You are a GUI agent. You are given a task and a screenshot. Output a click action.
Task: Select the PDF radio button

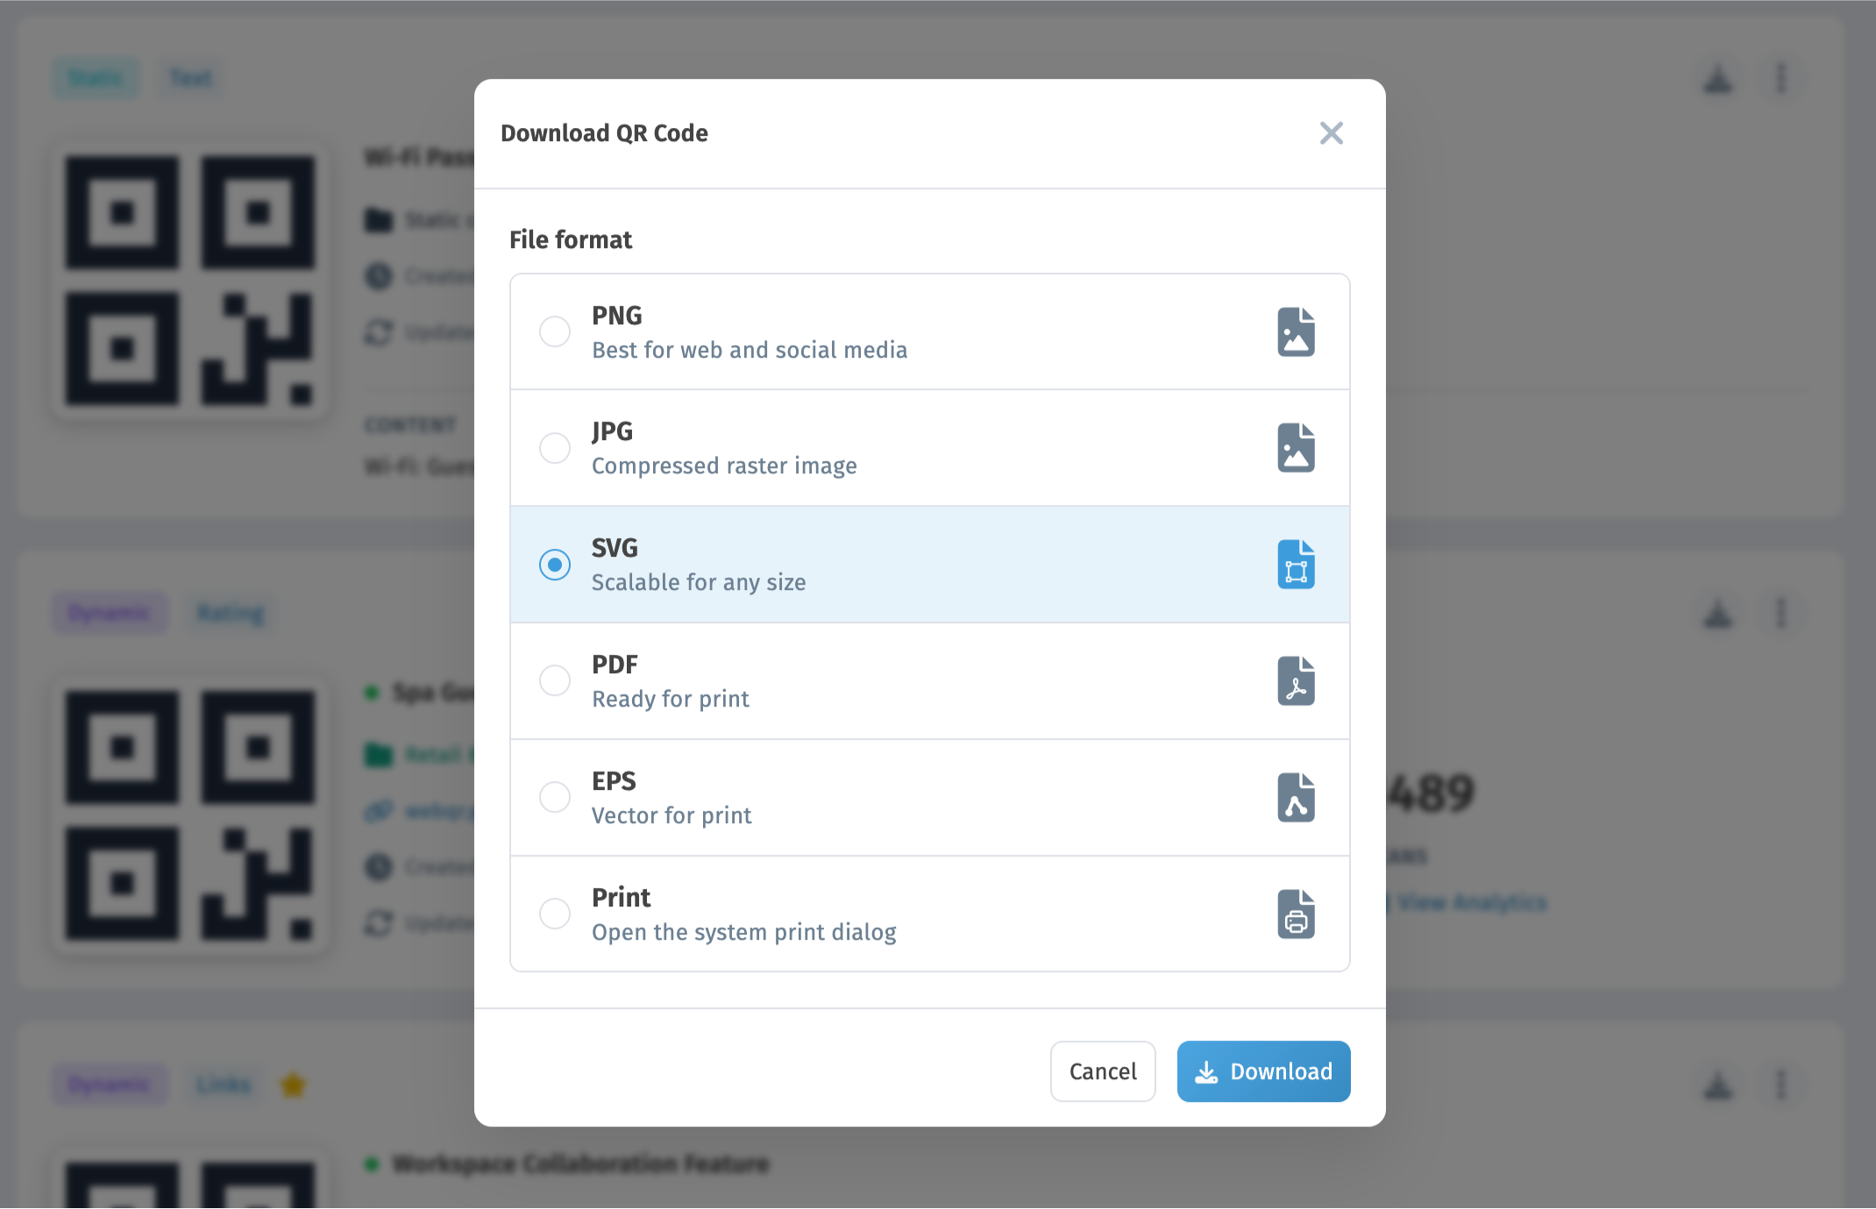tap(555, 681)
